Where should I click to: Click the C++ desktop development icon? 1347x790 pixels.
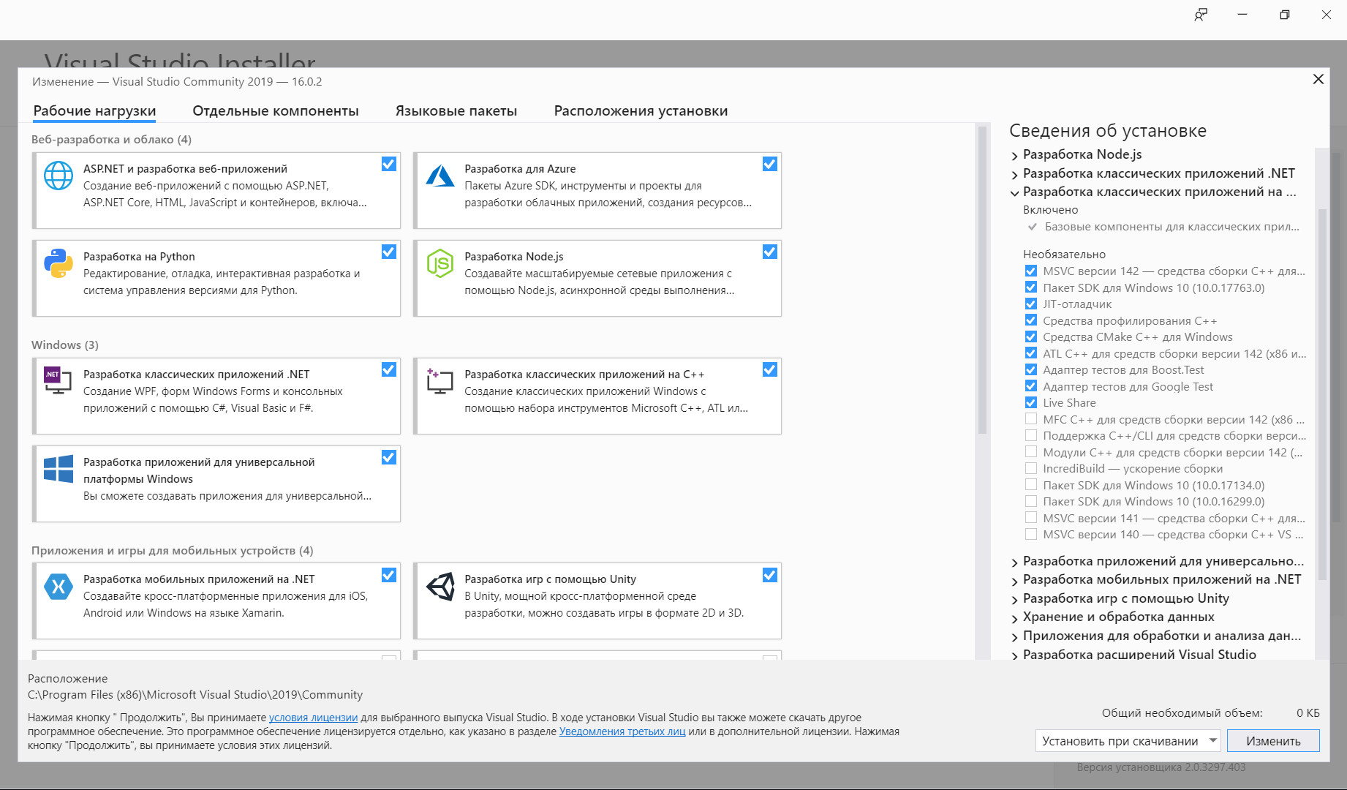click(x=440, y=381)
